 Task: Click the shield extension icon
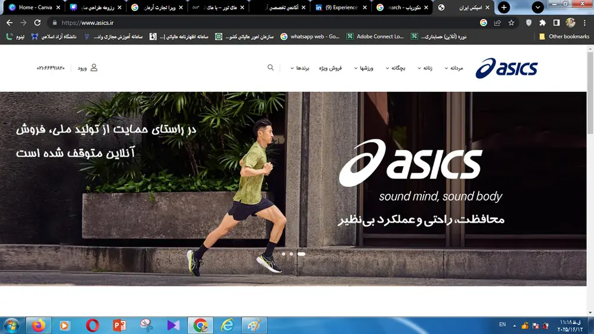529,23
